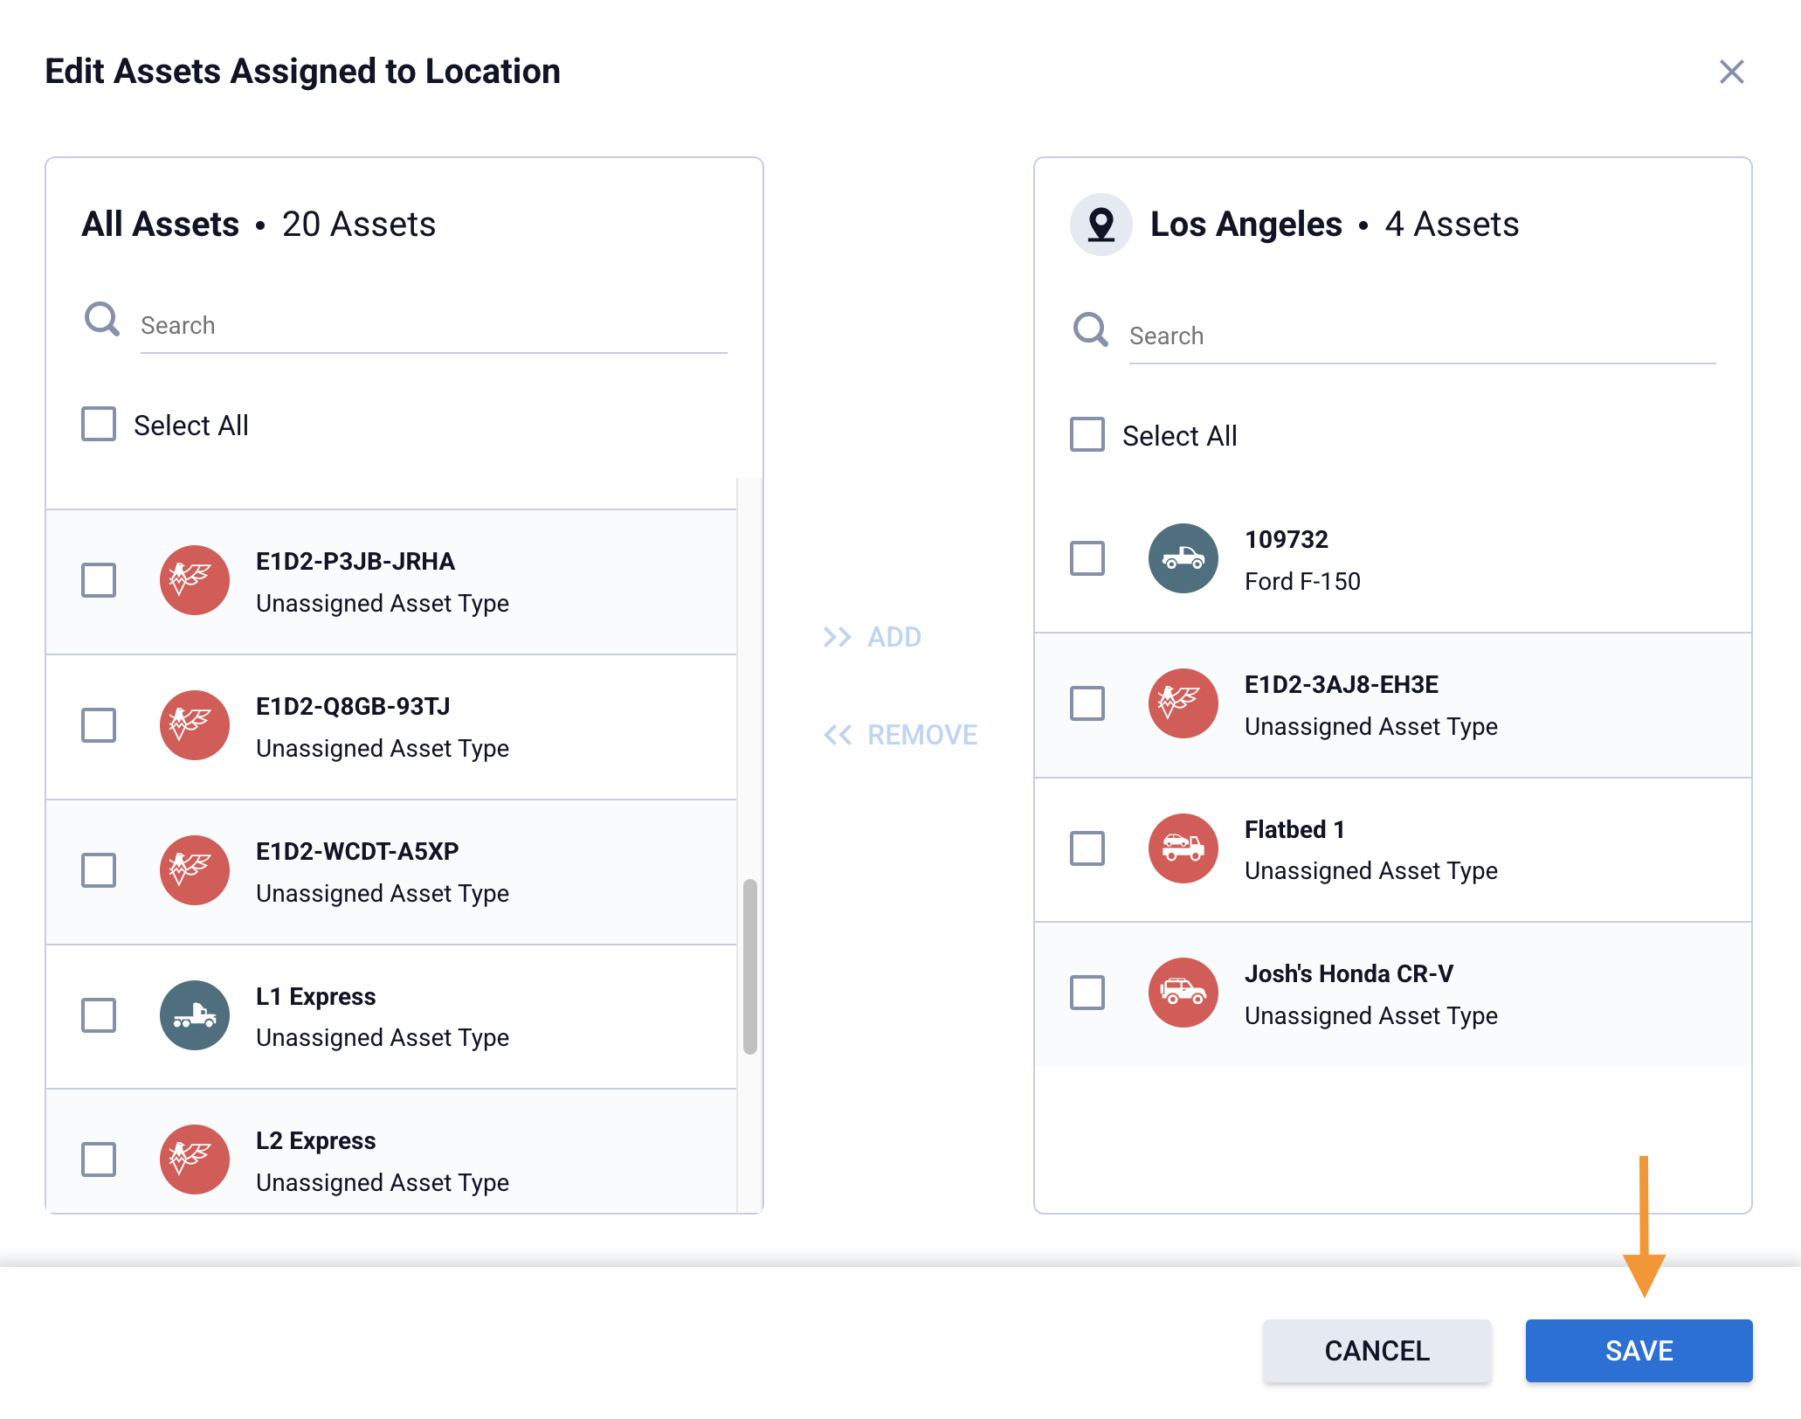Check Select All under All Assets
The image size is (1801, 1419).
tap(99, 425)
